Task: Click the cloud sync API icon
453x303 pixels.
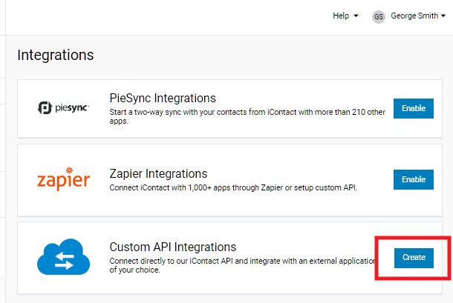Action: pyautogui.click(x=64, y=256)
